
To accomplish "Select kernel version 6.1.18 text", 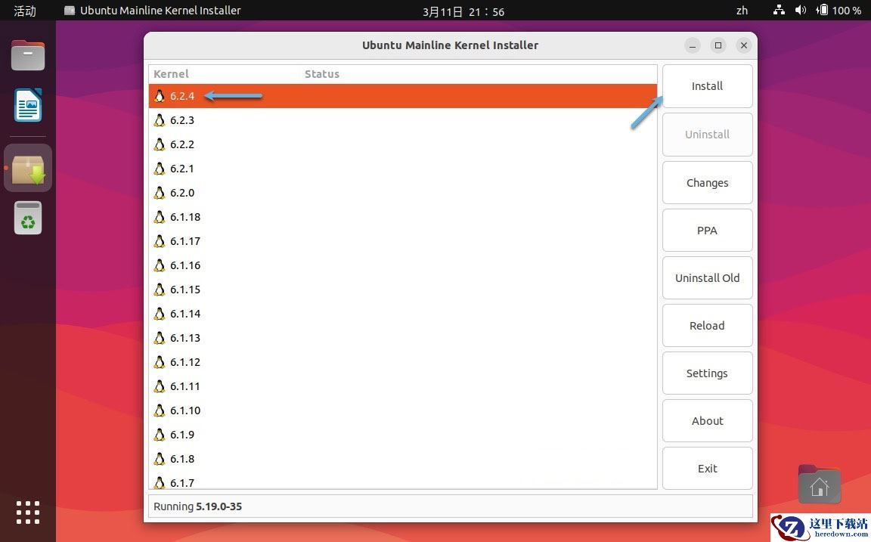I will [x=185, y=217].
